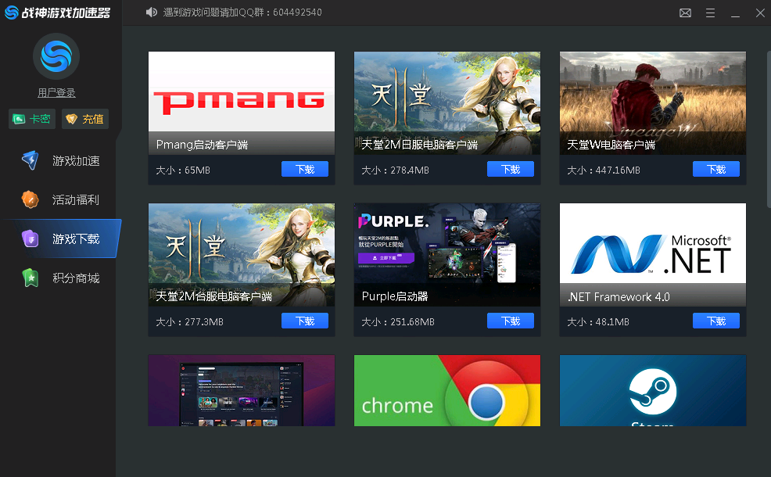Click the speaker announcement icon

pos(152,13)
